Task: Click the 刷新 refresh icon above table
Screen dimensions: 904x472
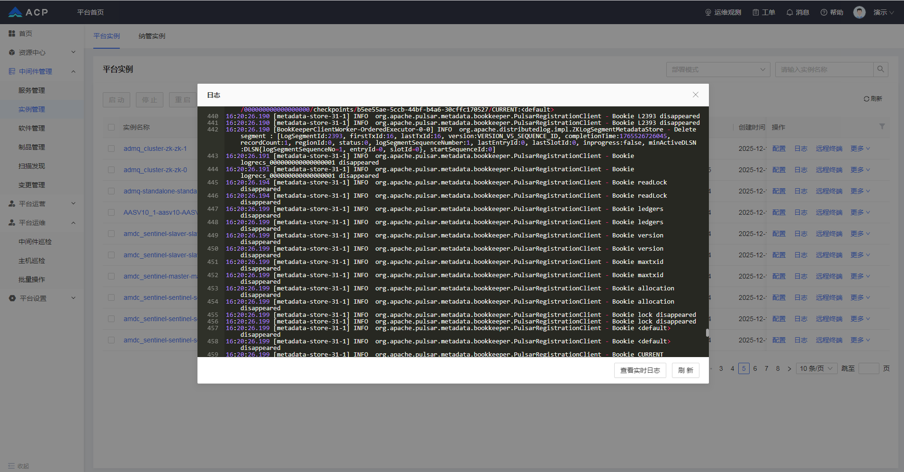Action: click(866, 99)
